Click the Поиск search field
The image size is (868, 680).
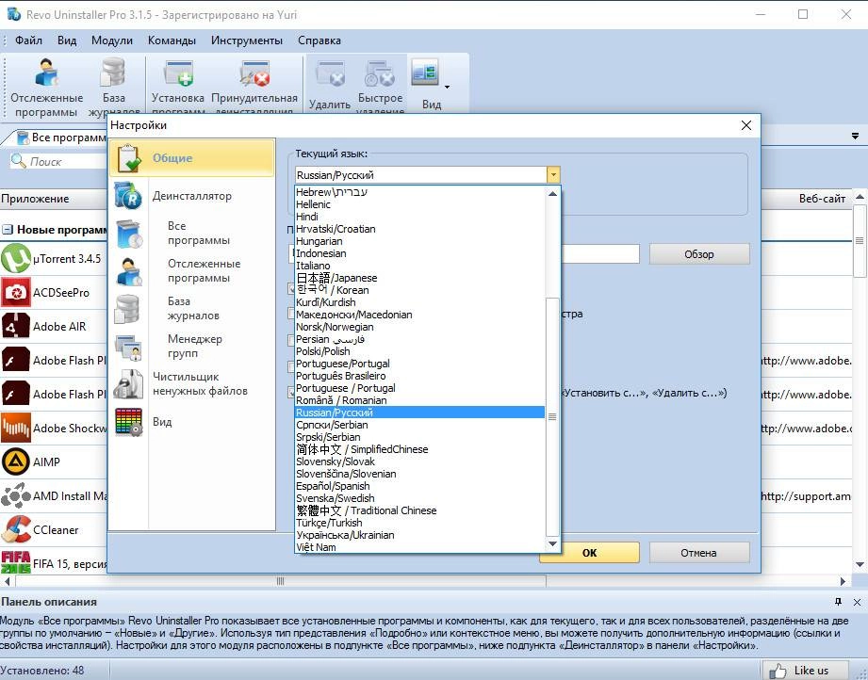[x=57, y=162]
